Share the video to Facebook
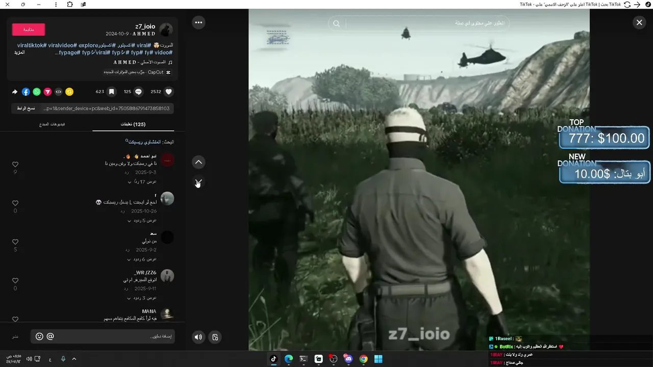This screenshot has height=367, width=653. coord(26,92)
